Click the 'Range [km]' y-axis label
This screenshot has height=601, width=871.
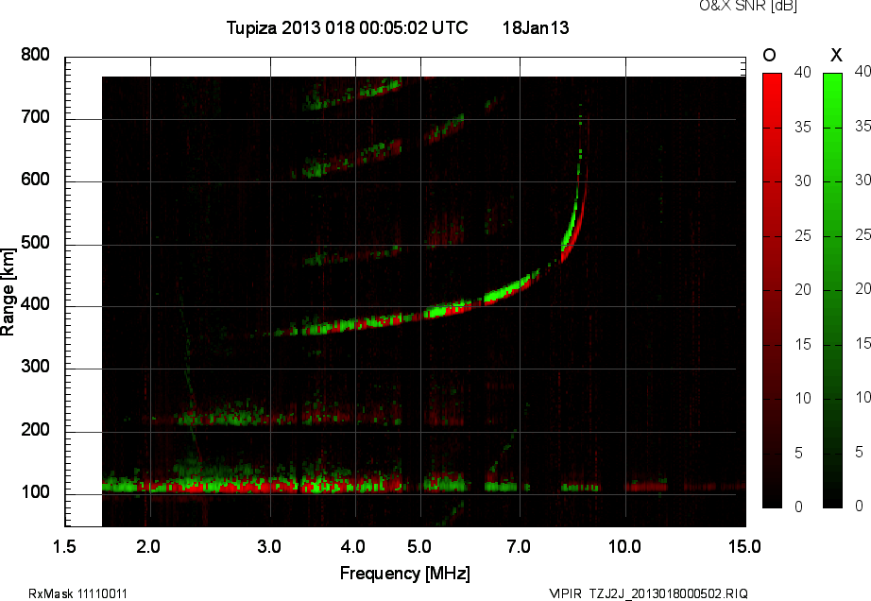(8, 292)
